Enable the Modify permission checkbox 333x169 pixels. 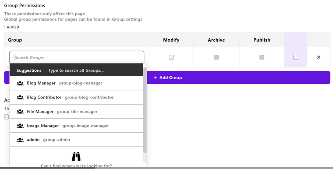[171, 57]
